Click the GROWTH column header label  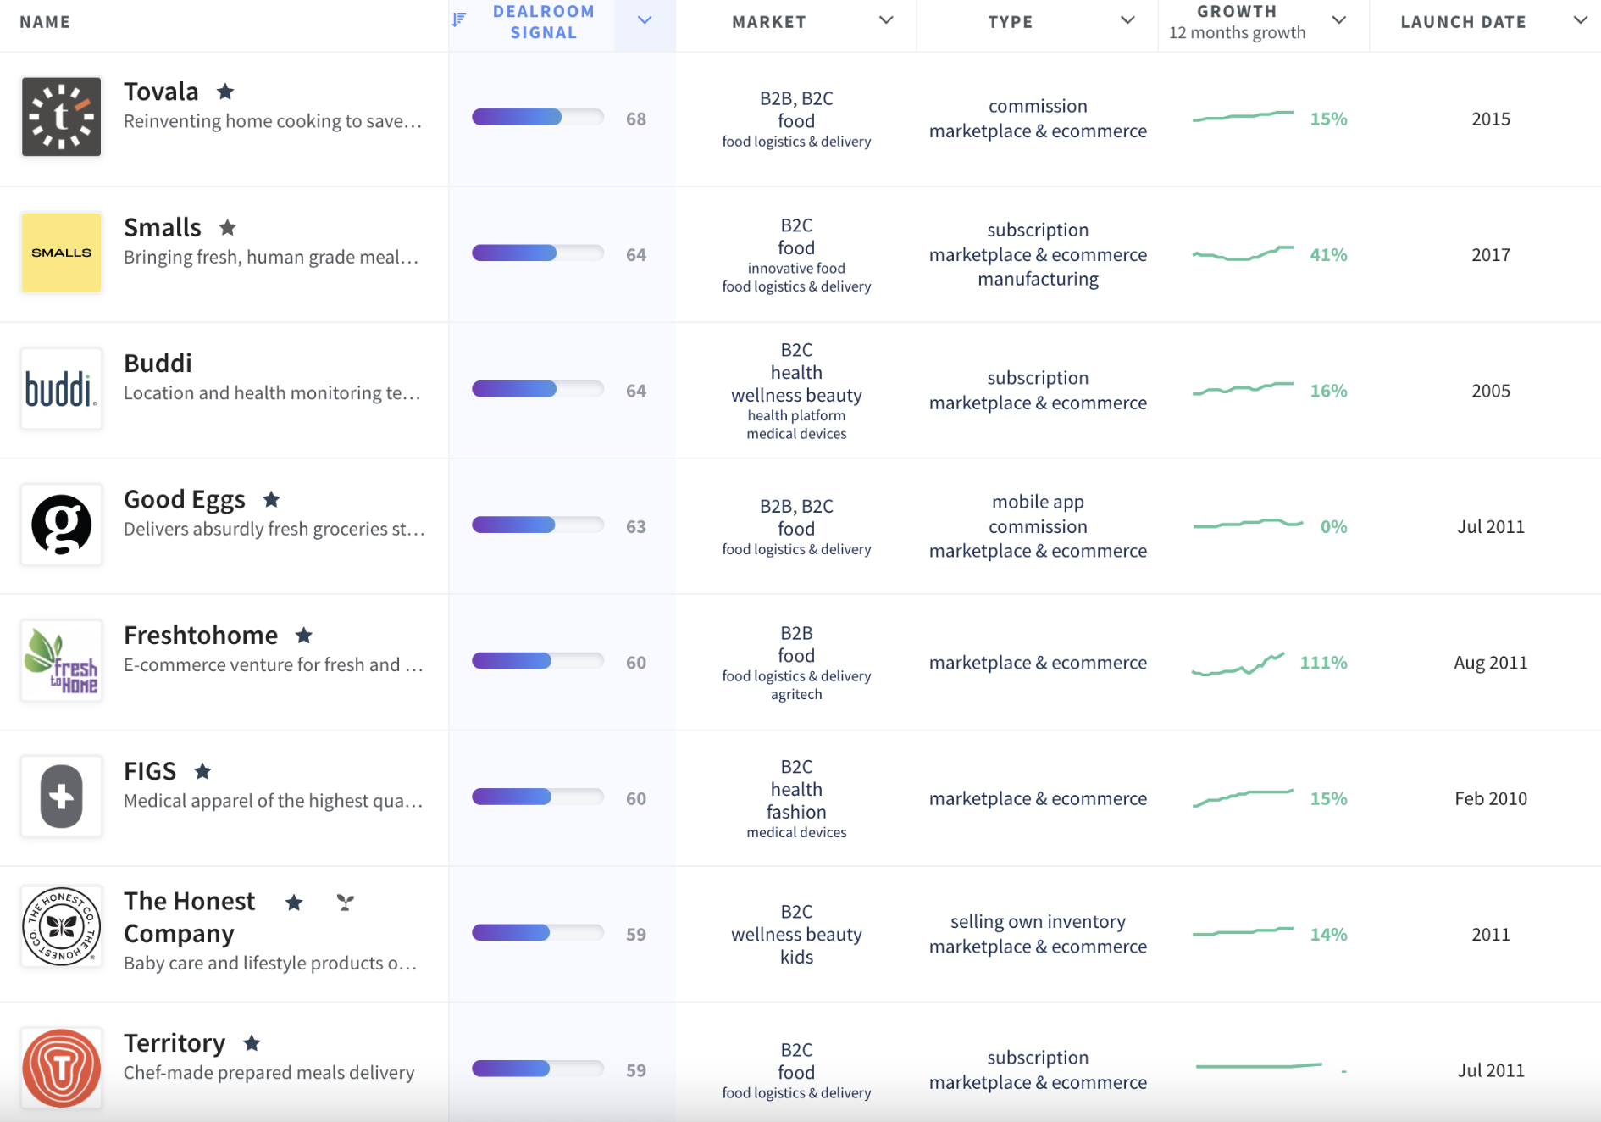(x=1237, y=11)
